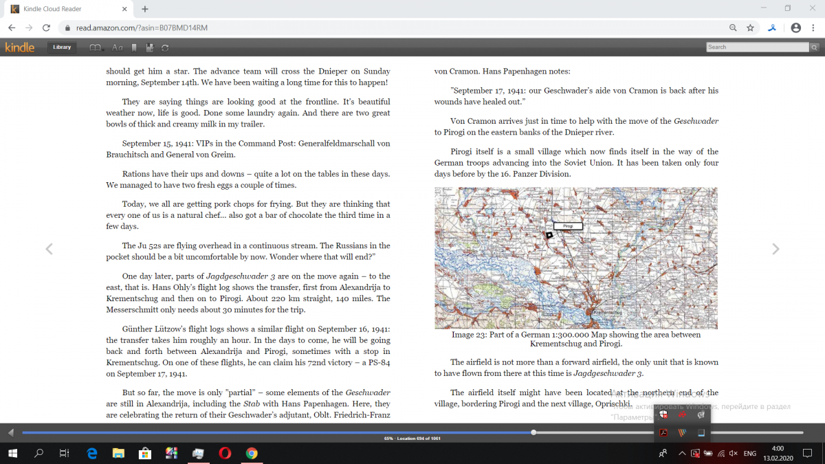The image size is (825, 464).
Task: Click in the Kindle search field
Action: click(757, 47)
